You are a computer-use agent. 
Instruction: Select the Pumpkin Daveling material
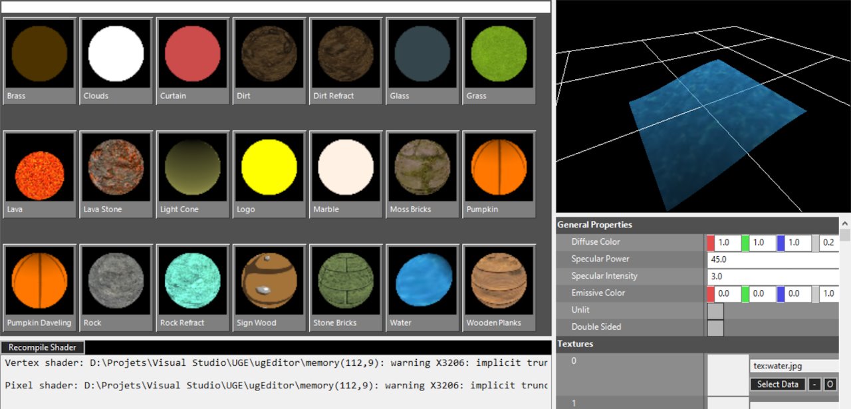point(39,288)
